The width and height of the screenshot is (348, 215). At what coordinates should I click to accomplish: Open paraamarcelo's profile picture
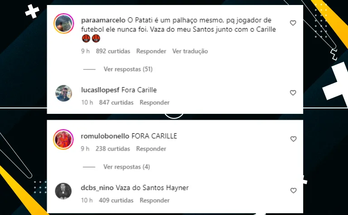[x=64, y=23]
